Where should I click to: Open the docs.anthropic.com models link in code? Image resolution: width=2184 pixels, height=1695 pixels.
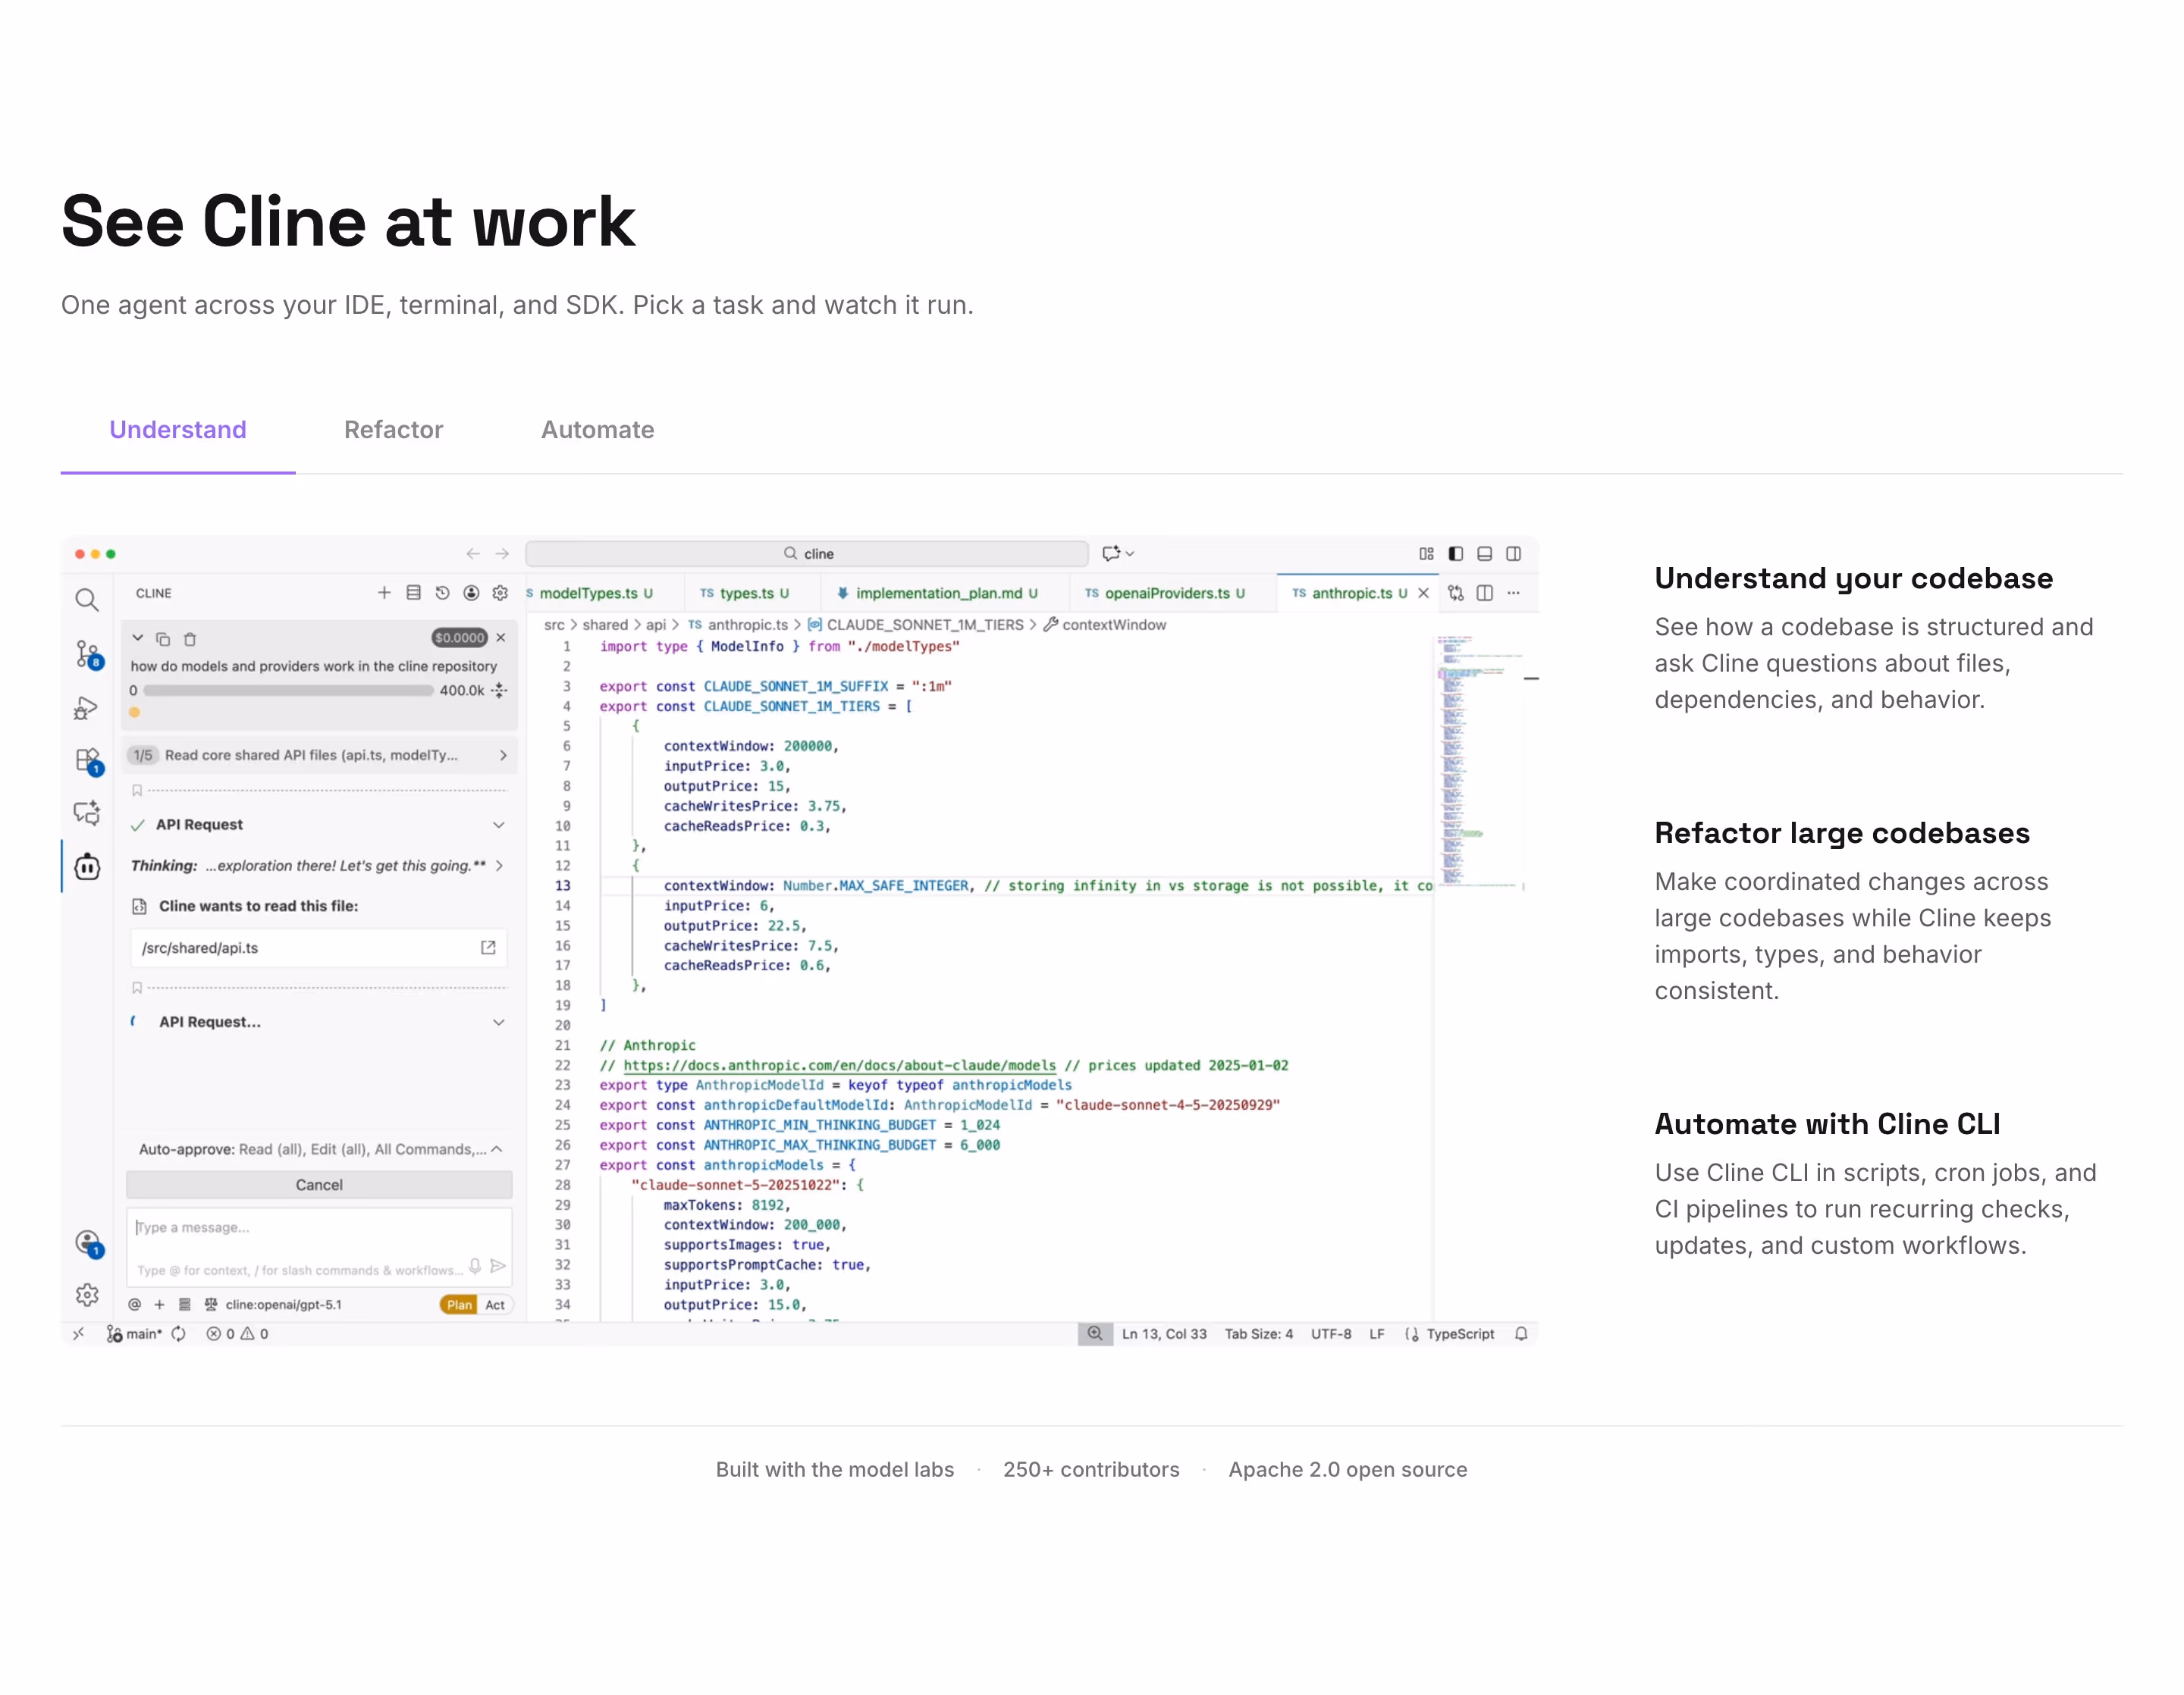click(x=839, y=1065)
